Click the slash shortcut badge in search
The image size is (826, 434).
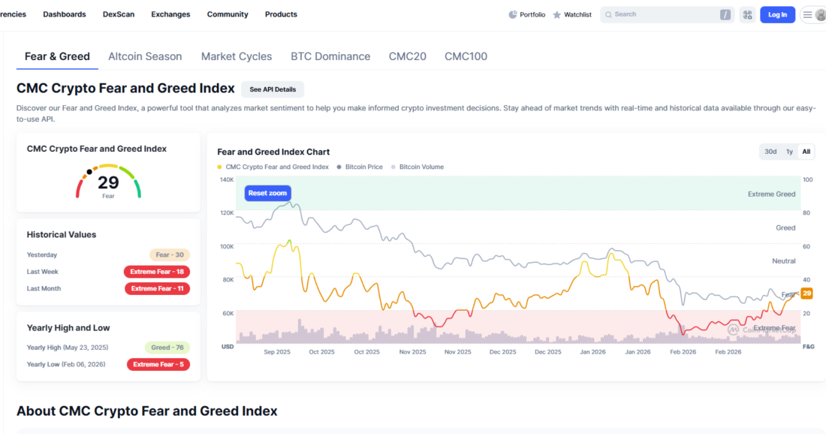click(725, 15)
